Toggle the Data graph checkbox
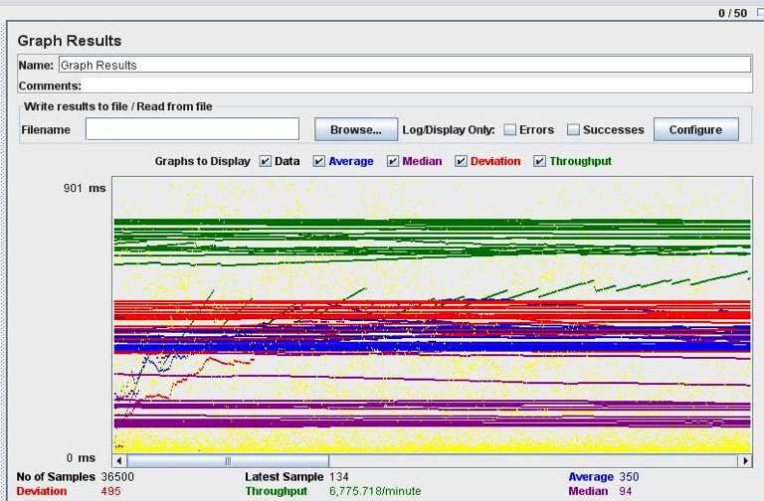 pyautogui.click(x=266, y=161)
